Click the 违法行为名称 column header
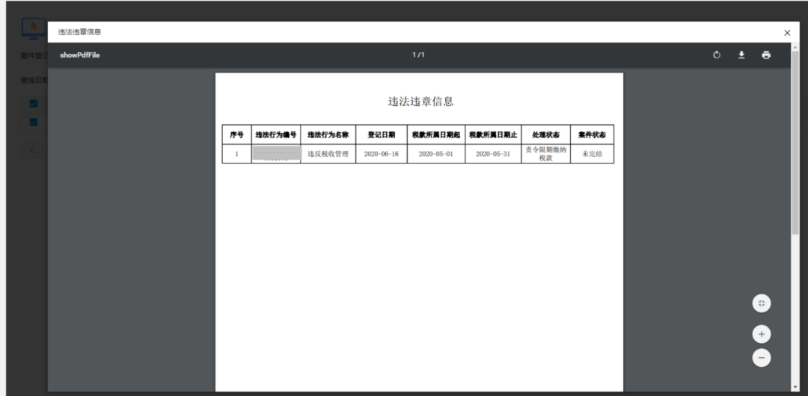This screenshot has height=396, width=808. (x=328, y=134)
